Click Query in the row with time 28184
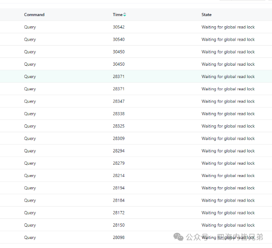The image size is (272, 248). tap(30, 200)
